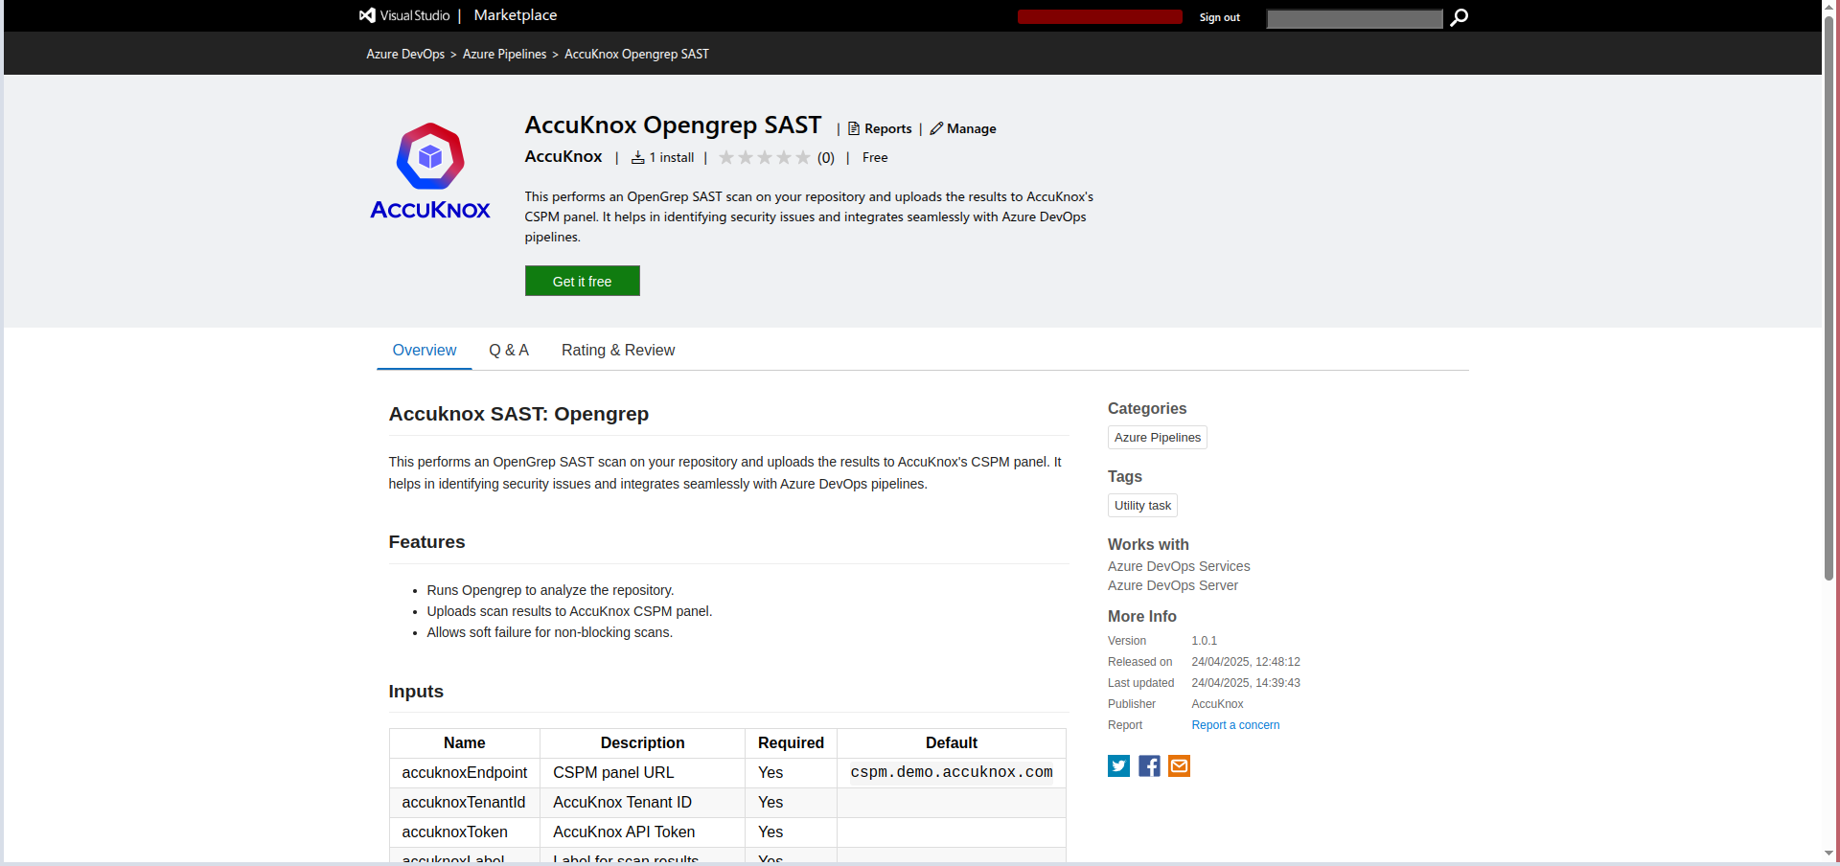Click the Reports document icon
1840x866 pixels.
coord(854,128)
